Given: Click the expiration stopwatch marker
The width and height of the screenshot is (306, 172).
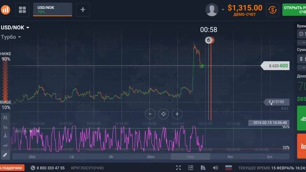Looking at the screenshot, I should click(208, 40).
